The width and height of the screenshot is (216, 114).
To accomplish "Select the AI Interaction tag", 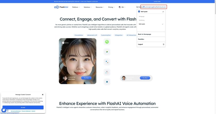I will coord(131,35).
